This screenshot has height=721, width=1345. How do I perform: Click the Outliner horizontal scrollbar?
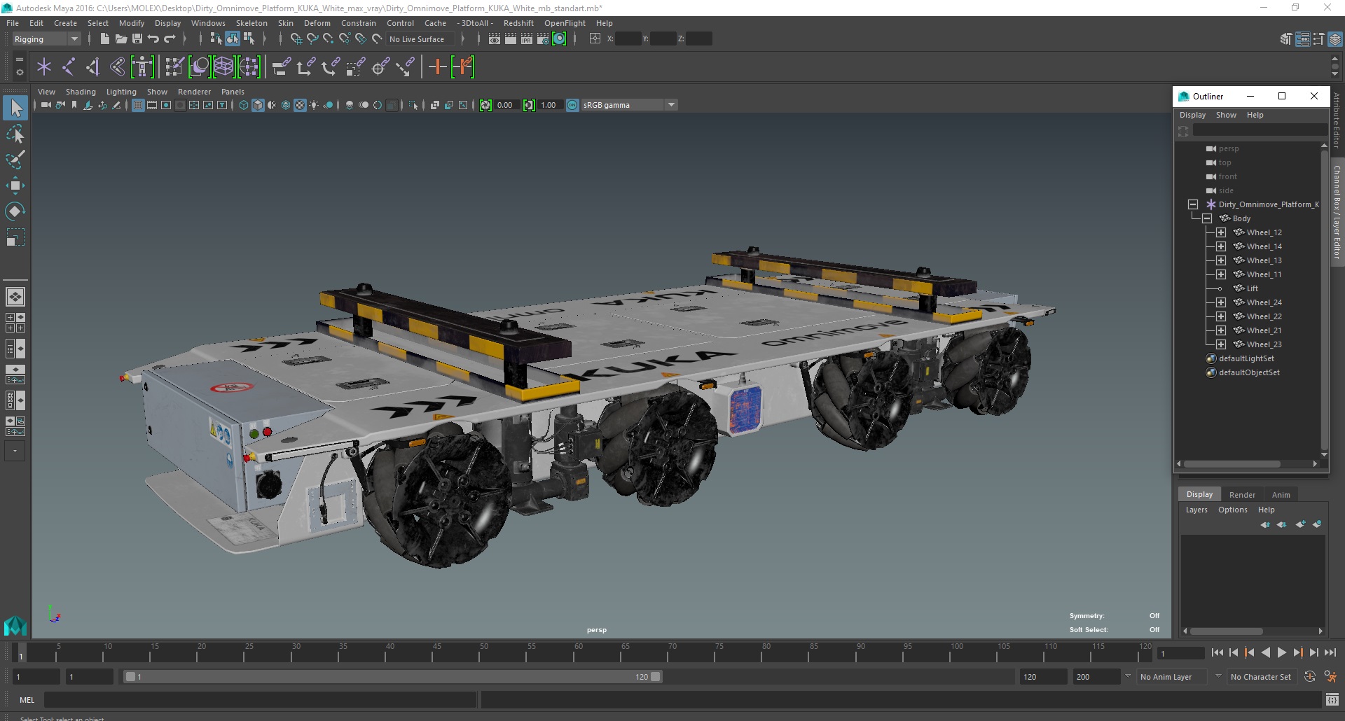coord(1232,463)
